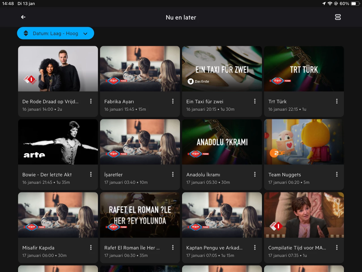362x272 pixels.
Task: Select the 'Fabrika Ayarı' title text
Action: 119,101
